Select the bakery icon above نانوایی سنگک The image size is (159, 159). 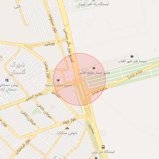click(x=67, y=129)
